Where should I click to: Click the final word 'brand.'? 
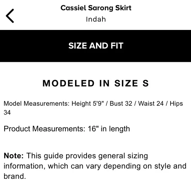pyautogui.click(x=15, y=176)
